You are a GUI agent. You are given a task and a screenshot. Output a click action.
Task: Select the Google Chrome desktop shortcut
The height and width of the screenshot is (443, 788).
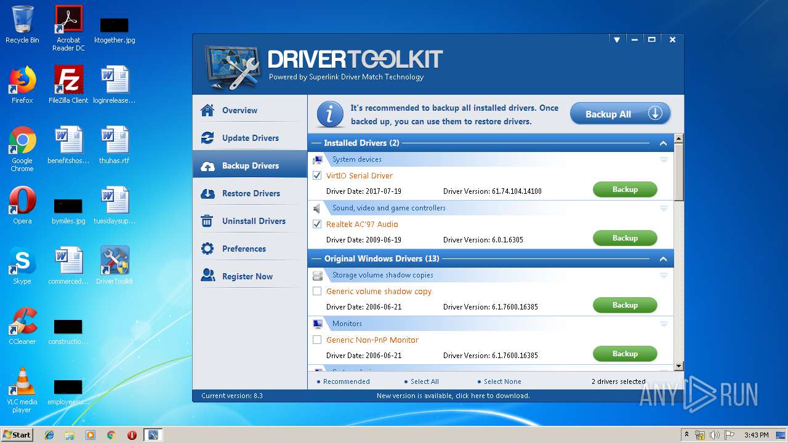click(22, 149)
